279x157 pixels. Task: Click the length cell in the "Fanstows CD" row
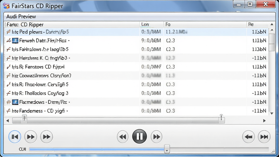tap(151, 67)
